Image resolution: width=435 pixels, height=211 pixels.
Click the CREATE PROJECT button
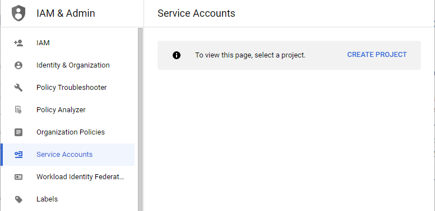(x=377, y=55)
